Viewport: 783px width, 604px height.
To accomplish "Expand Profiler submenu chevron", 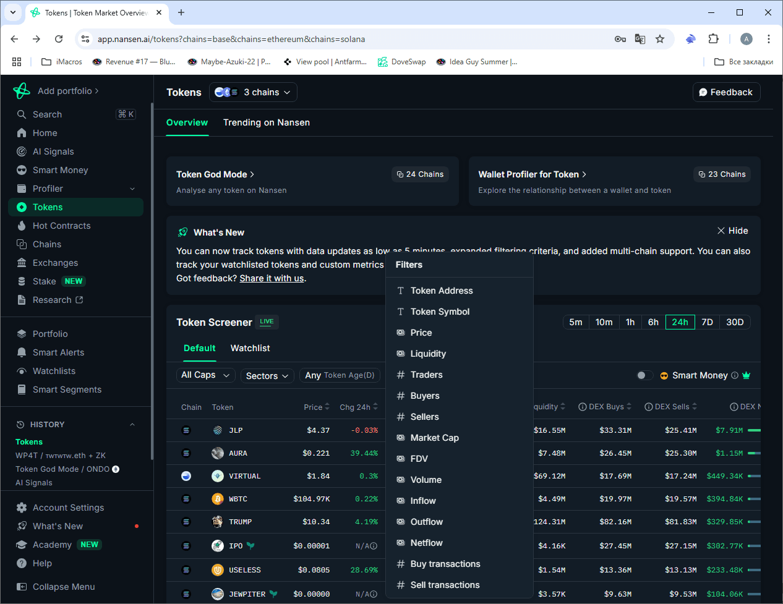I will [132, 189].
